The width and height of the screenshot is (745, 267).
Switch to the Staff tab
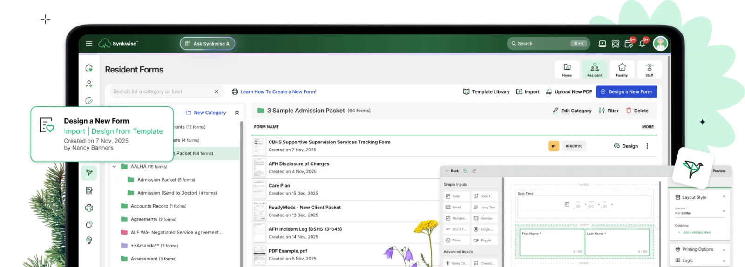tap(650, 70)
